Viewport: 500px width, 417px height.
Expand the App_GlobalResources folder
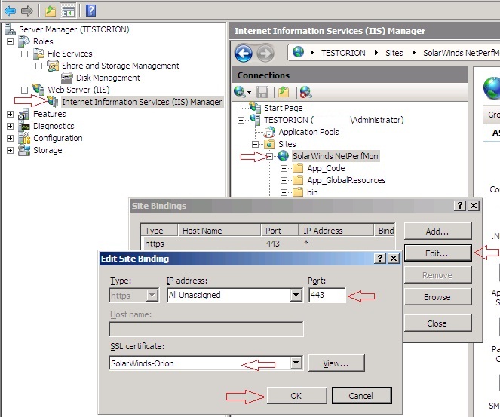click(x=284, y=180)
